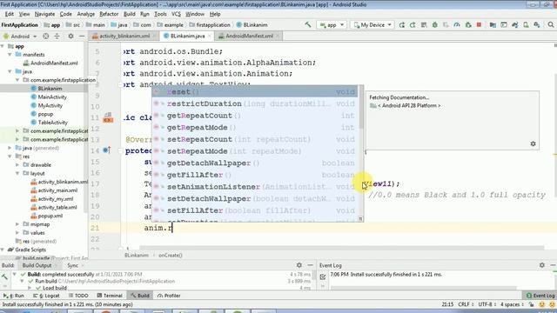Open the Android project view dropdown
Image resolution: width=557 pixels, height=313 pixels.
click(20, 37)
